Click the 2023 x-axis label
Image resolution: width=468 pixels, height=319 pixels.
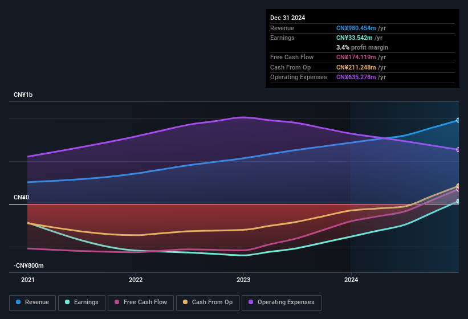tap(243, 280)
